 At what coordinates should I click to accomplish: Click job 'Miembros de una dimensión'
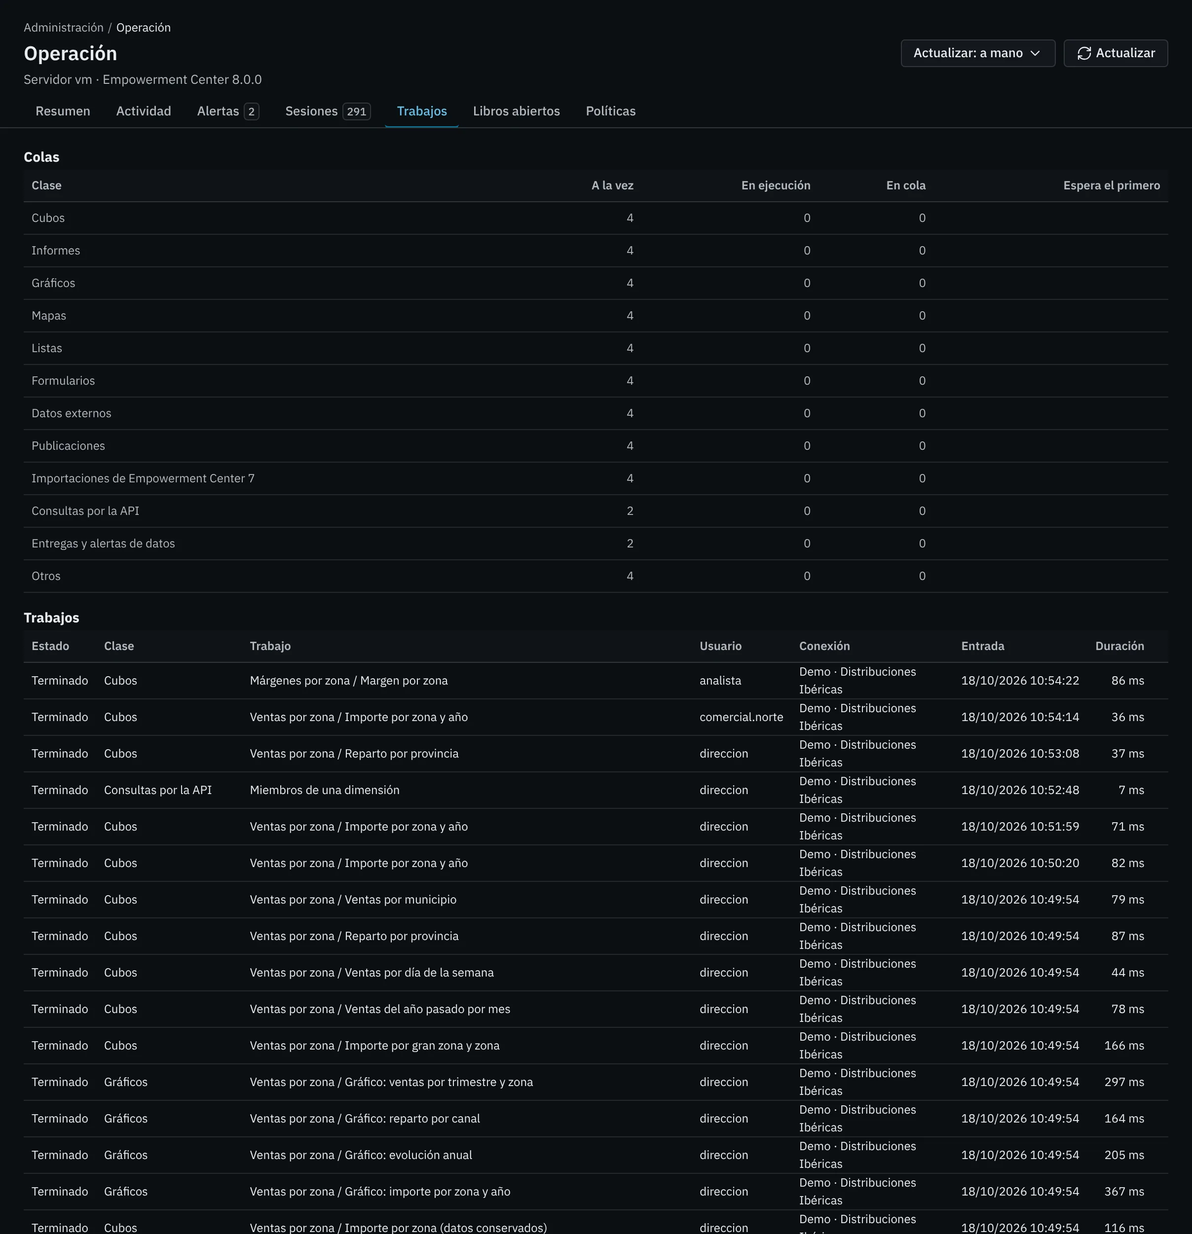point(324,790)
